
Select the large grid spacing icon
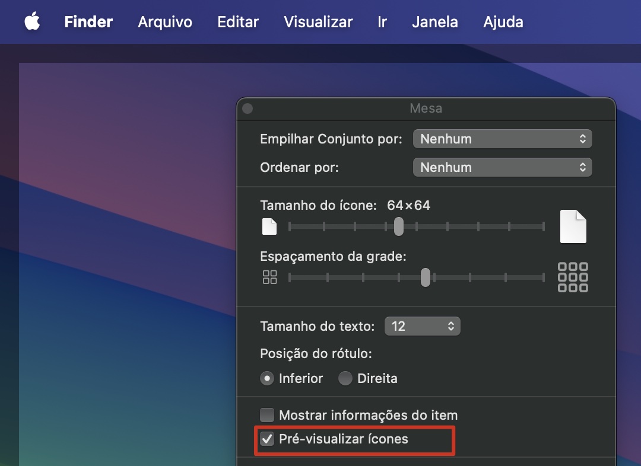click(572, 277)
